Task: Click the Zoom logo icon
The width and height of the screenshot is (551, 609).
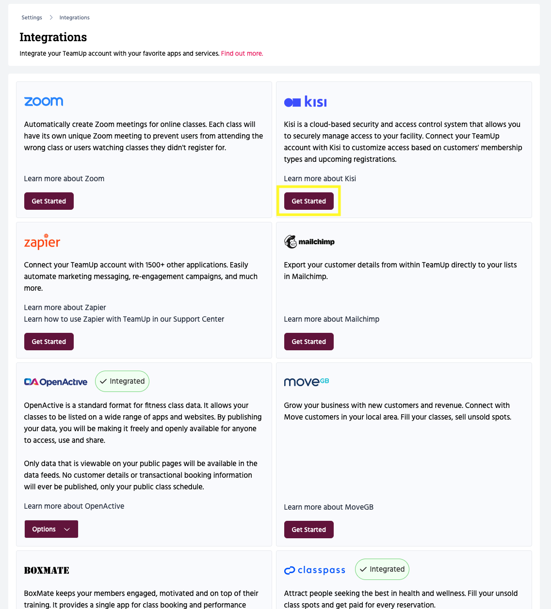Action: (44, 101)
